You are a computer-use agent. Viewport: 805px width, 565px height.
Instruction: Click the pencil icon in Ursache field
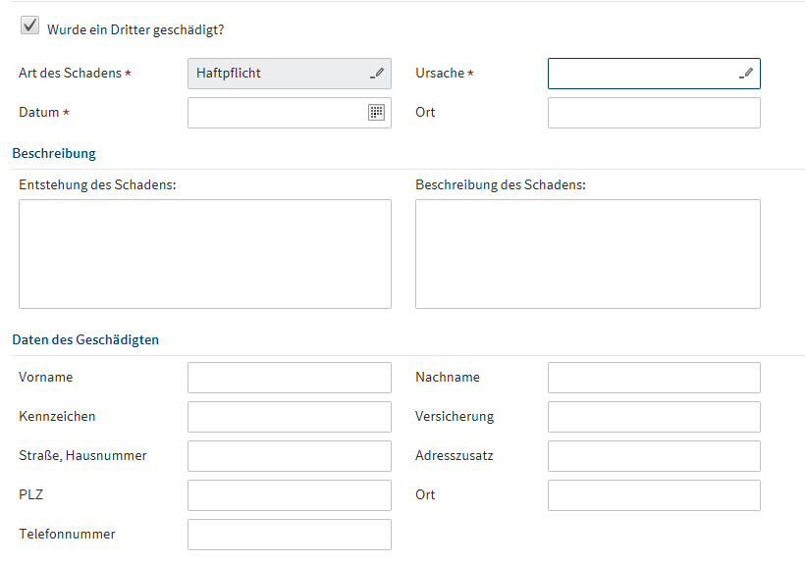[746, 74]
